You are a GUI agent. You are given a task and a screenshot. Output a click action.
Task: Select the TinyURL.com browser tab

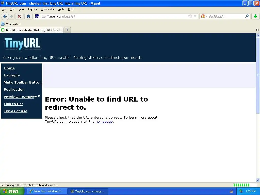click(32, 30)
